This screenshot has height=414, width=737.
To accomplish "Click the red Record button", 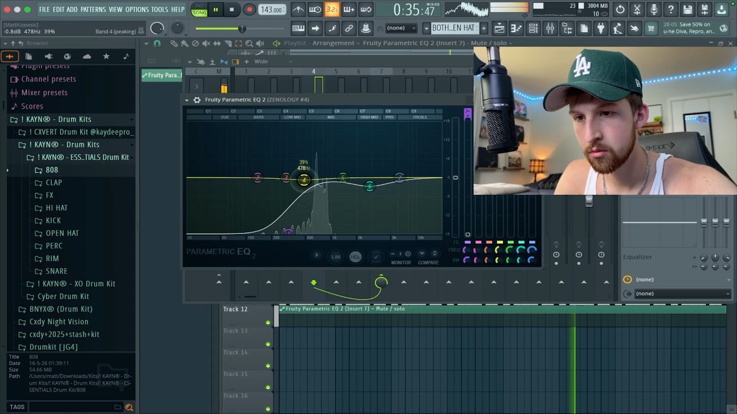I will pyautogui.click(x=249, y=9).
